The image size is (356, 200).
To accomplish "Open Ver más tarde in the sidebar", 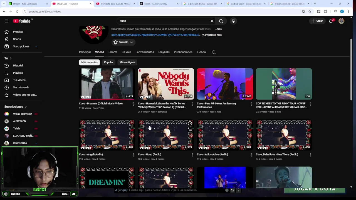I will 21,87.
